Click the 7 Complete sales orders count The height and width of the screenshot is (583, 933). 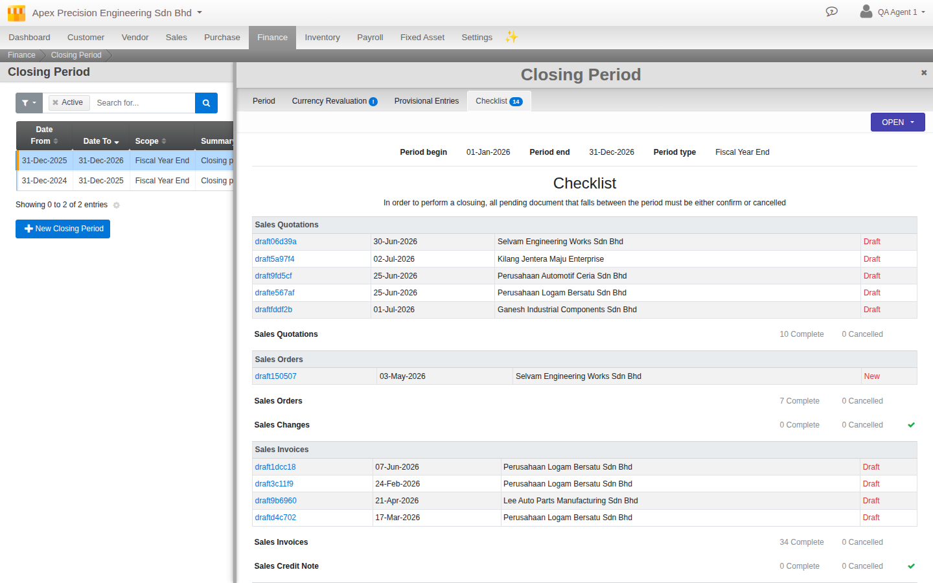(x=800, y=401)
